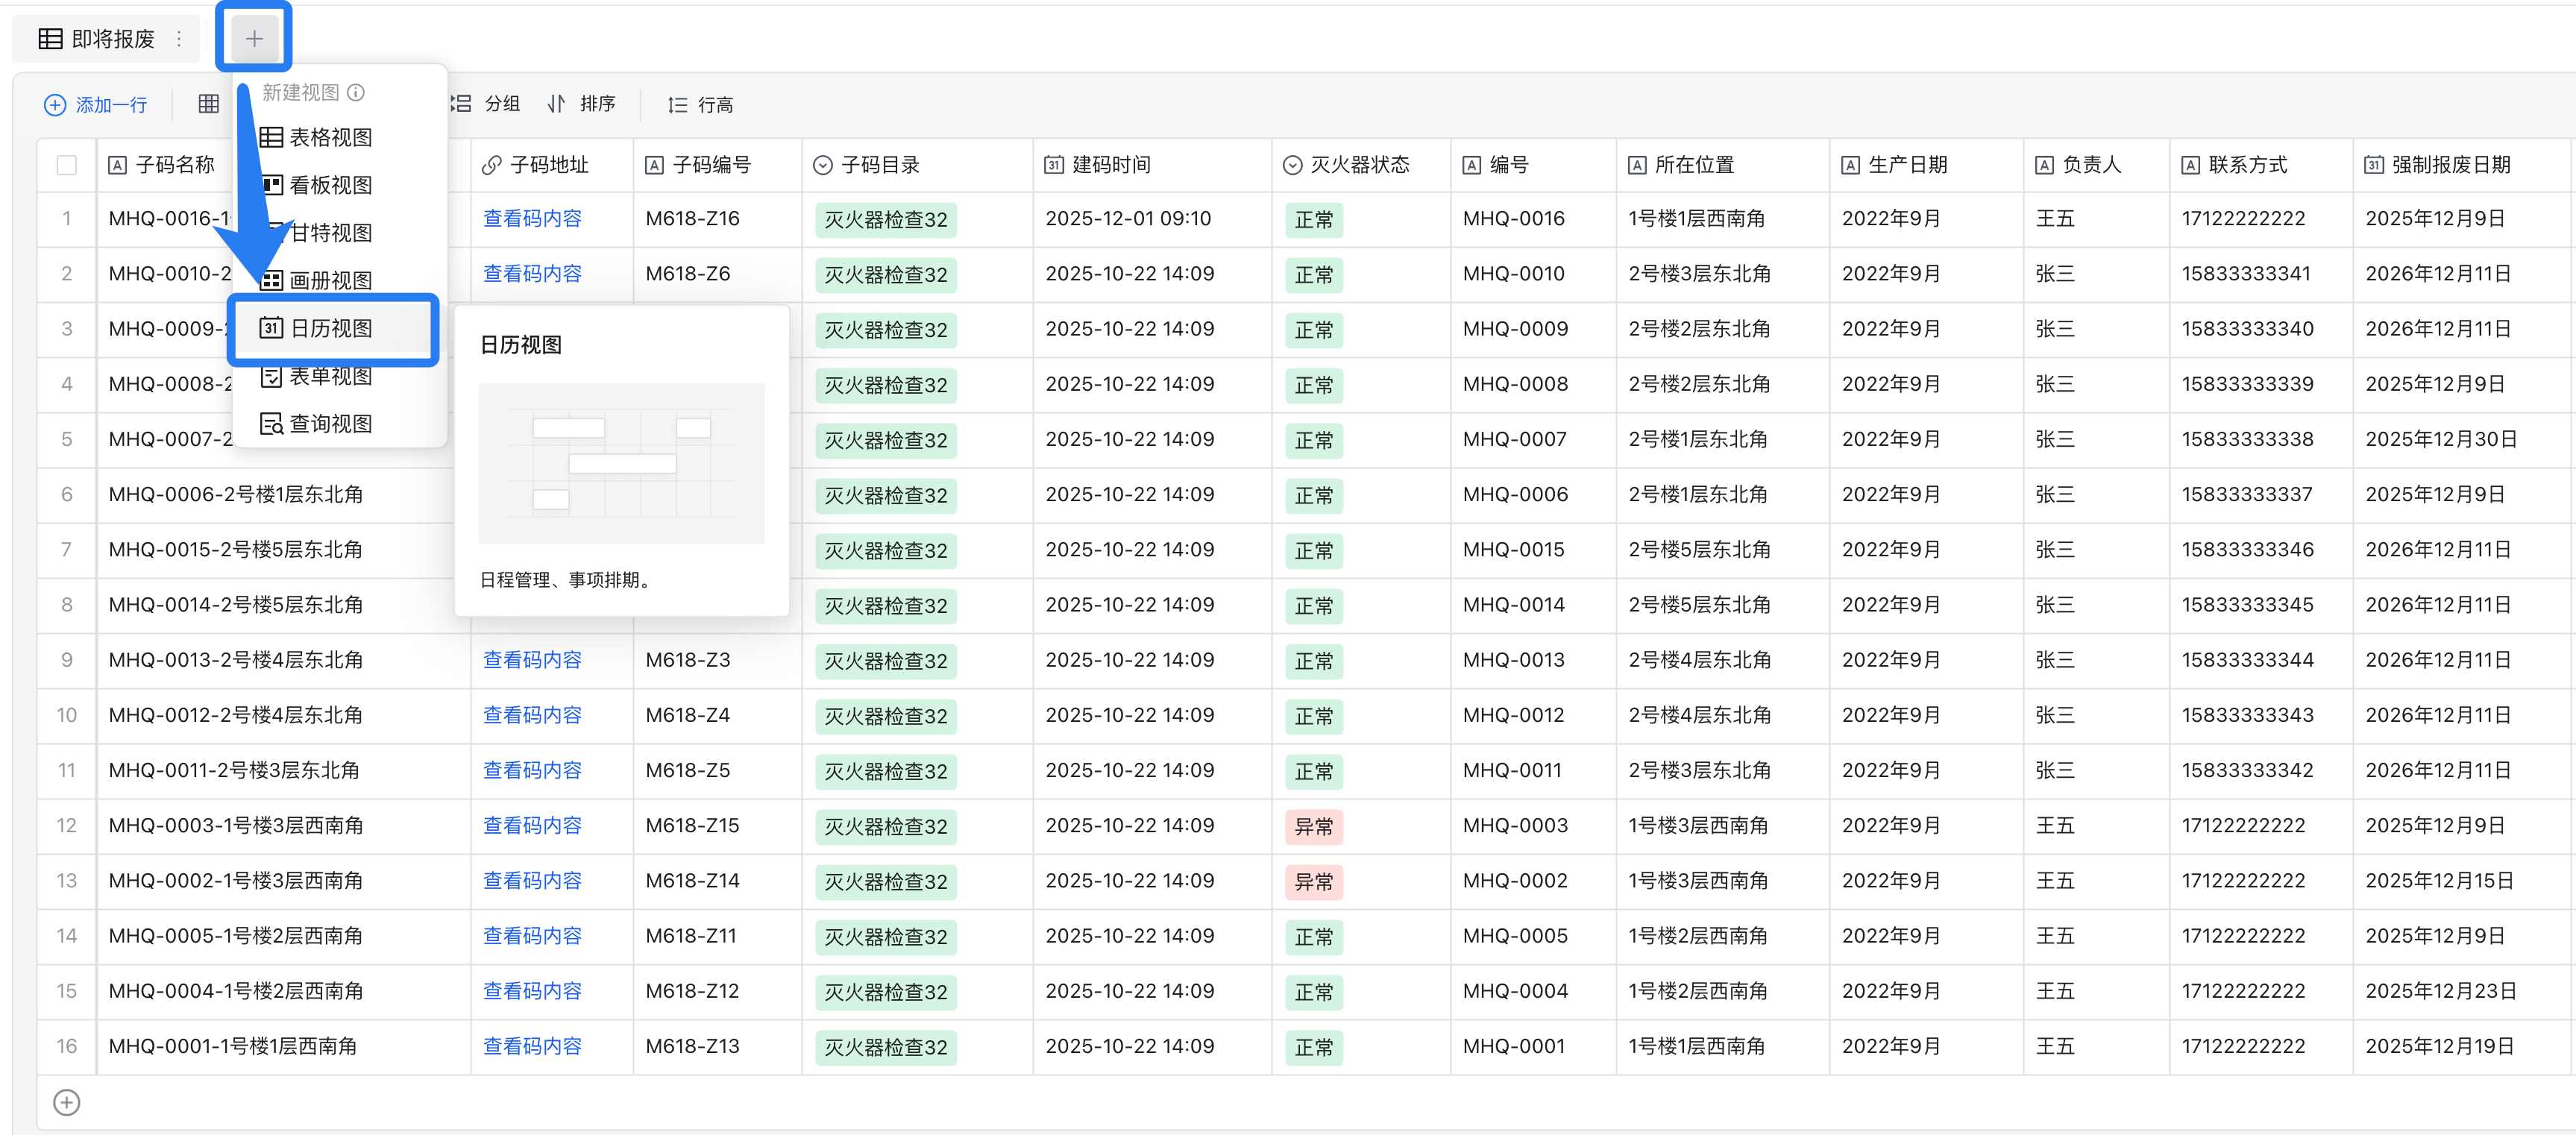Open the 即将报废 tab options menu
This screenshot has height=1135, width=2576.
[179, 39]
